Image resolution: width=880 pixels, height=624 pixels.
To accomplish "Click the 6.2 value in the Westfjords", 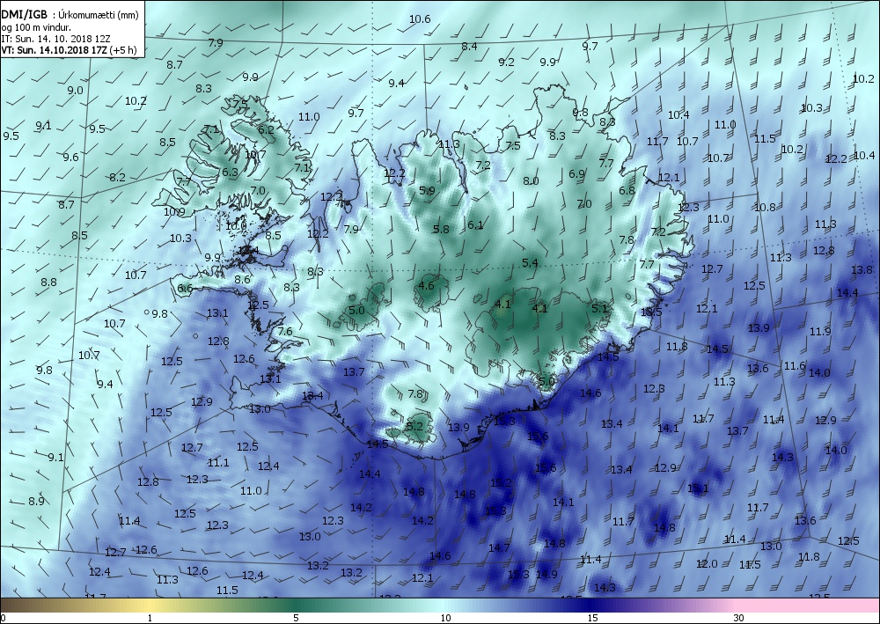I will tap(266, 129).
